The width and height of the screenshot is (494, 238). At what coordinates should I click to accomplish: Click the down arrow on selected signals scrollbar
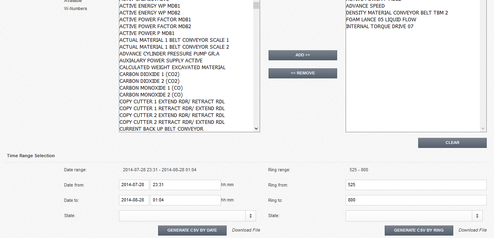pos(483,129)
